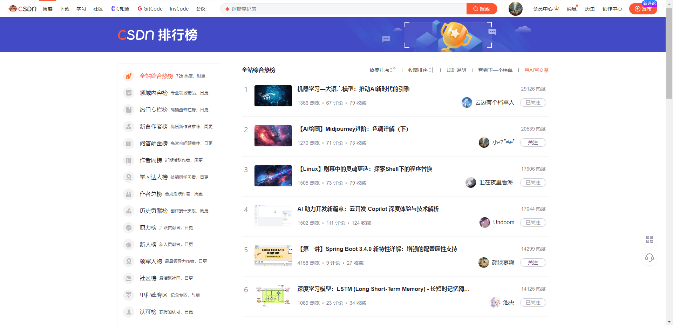The width and height of the screenshot is (673, 325).
Task: Click 查看下一个榜单 link
Action: [495, 70]
